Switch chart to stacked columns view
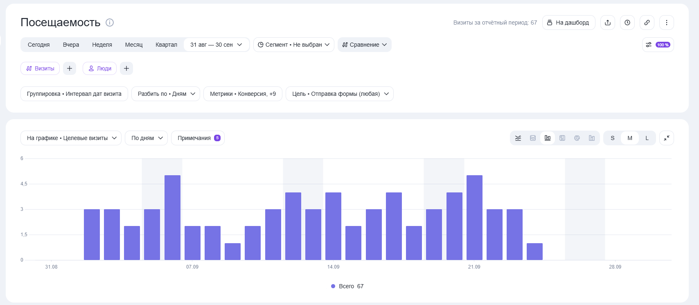Image resolution: width=699 pixels, height=305 pixels. pyautogui.click(x=562, y=138)
